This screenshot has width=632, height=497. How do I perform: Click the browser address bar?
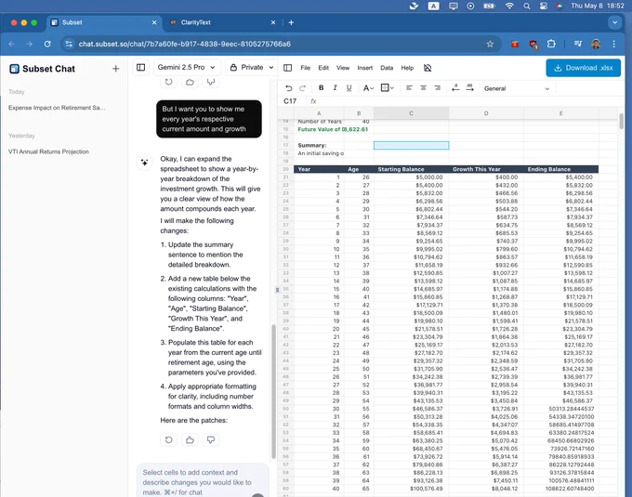click(281, 44)
